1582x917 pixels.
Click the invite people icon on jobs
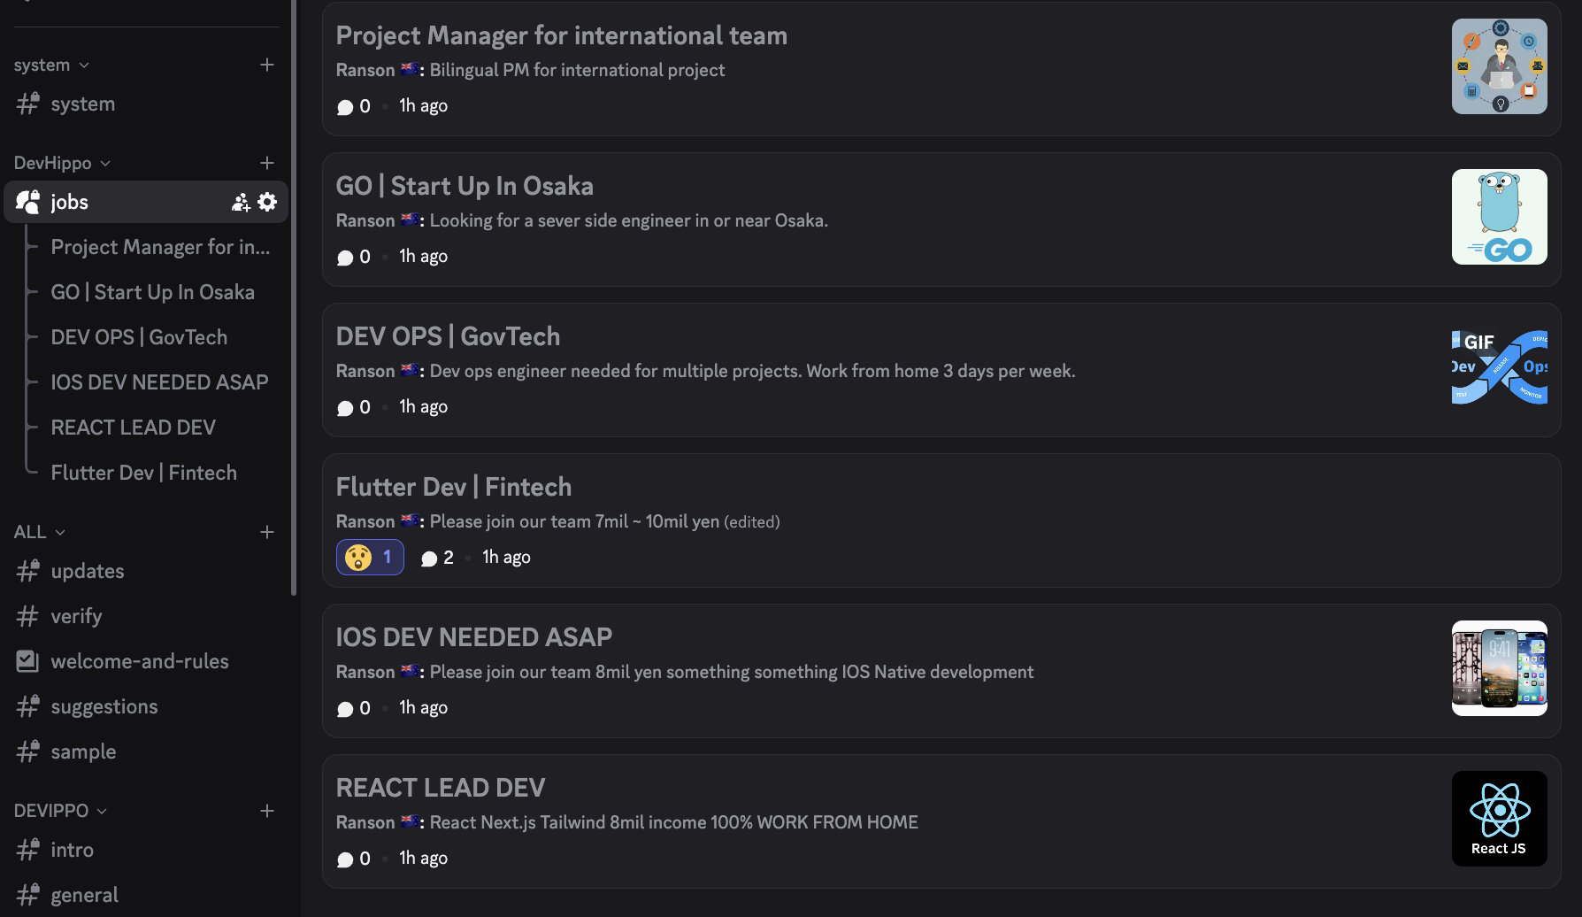(x=241, y=202)
